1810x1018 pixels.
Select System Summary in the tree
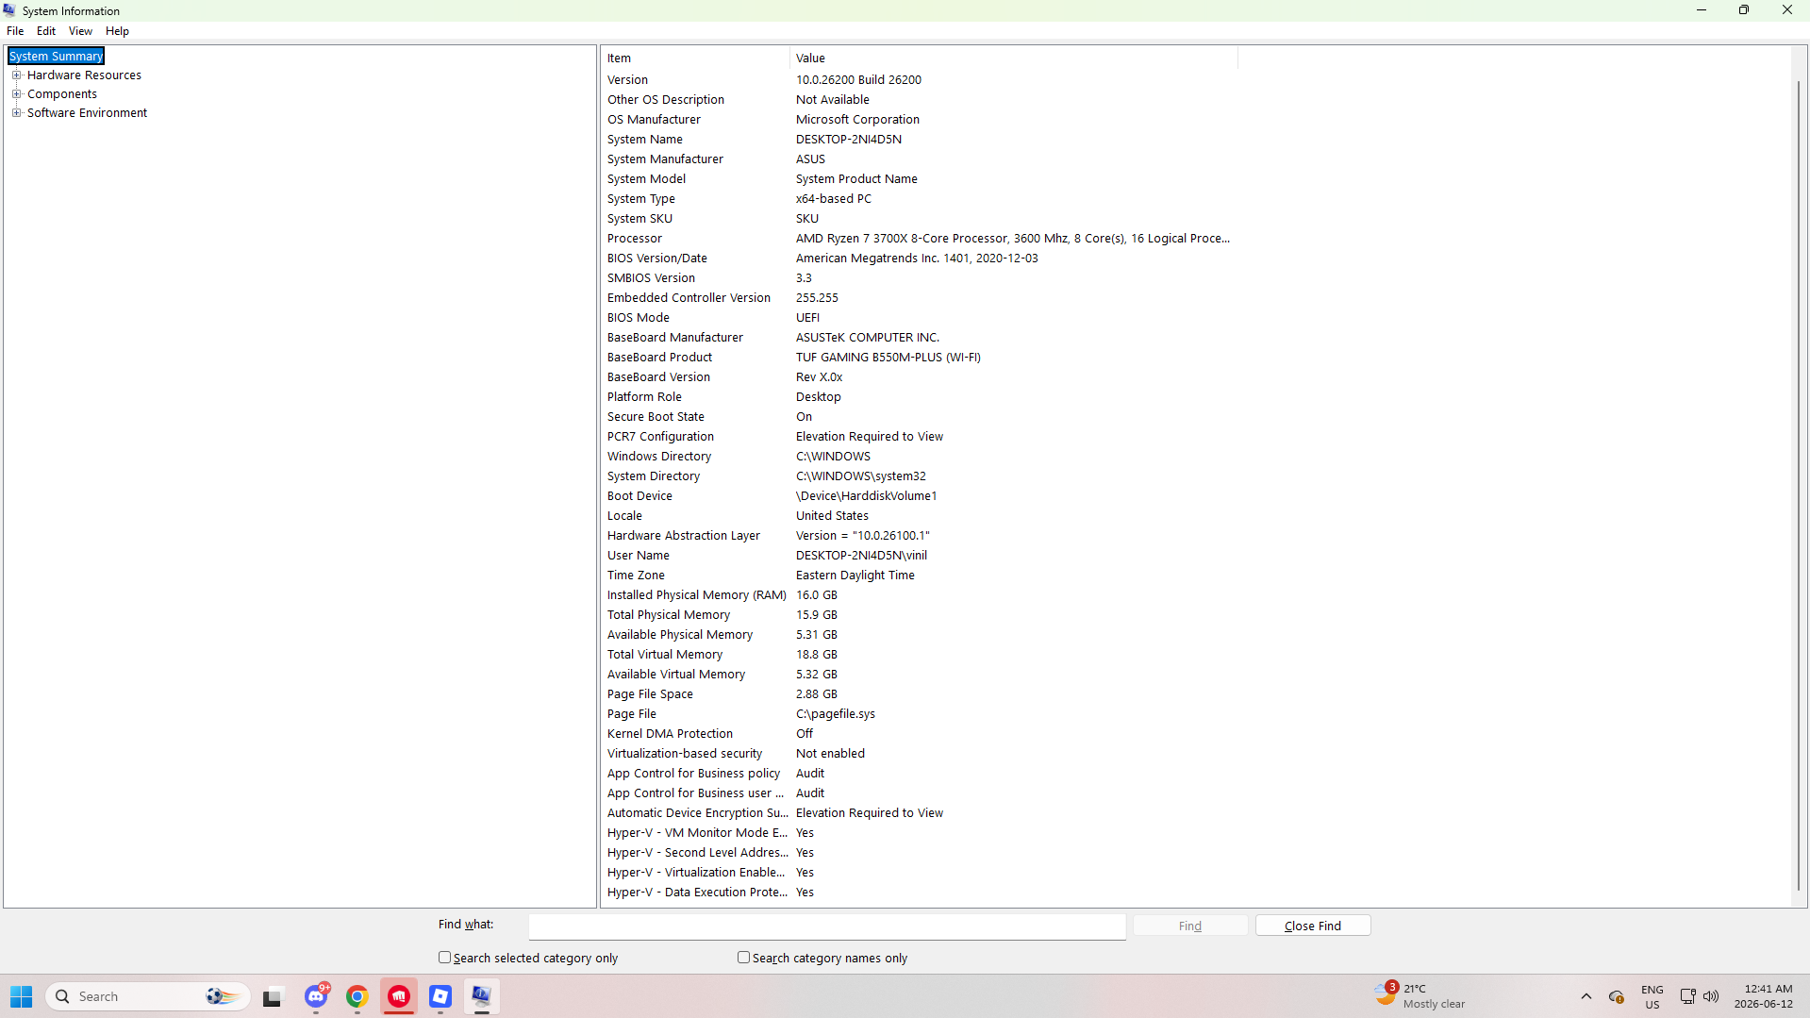point(56,57)
